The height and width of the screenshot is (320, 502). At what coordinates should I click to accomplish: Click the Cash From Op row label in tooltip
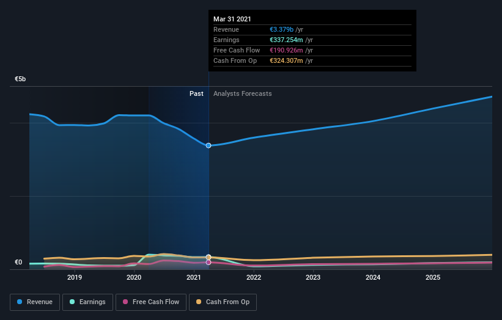click(x=235, y=60)
